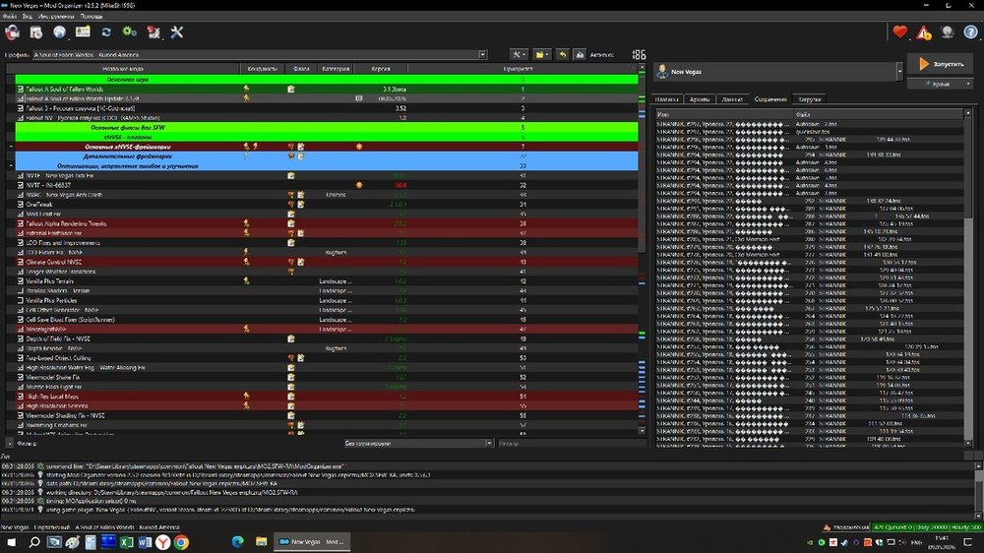Viewport: 984px width, 553px height.
Task: Open the grouping dropdown below mod list
Action: point(418,443)
